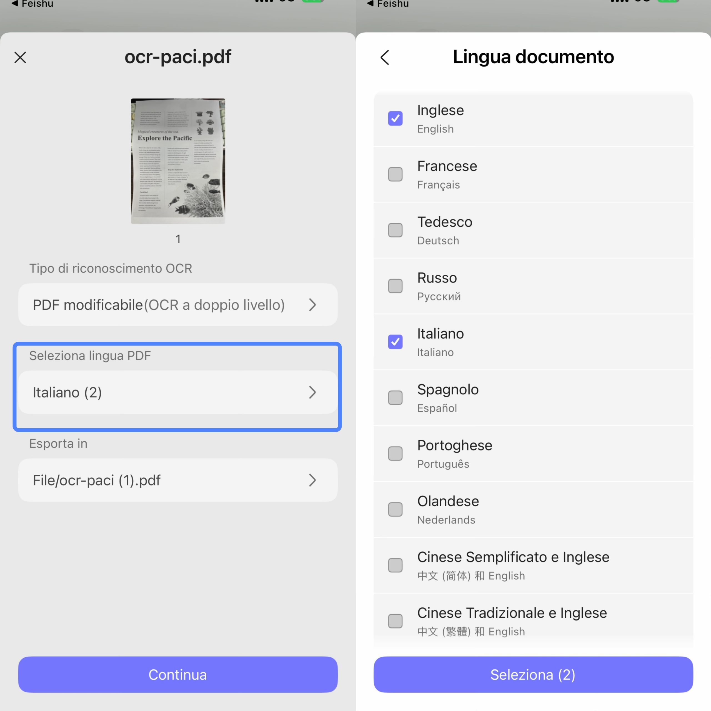Tap chevron beside File/ocr-paci (1).pdf
Viewport: 711px width, 711px height.
click(312, 480)
